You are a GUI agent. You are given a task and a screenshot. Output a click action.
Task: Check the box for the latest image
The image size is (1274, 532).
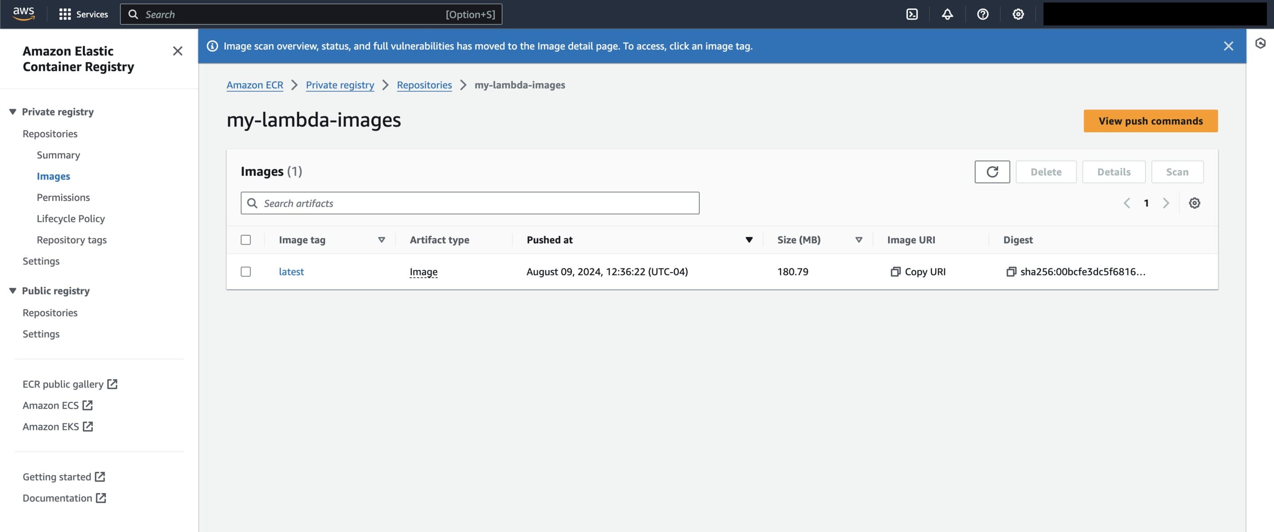[x=245, y=272]
